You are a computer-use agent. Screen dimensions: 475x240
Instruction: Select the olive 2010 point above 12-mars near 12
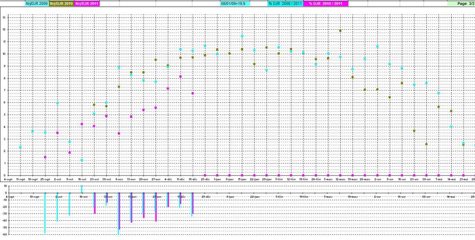click(340, 31)
